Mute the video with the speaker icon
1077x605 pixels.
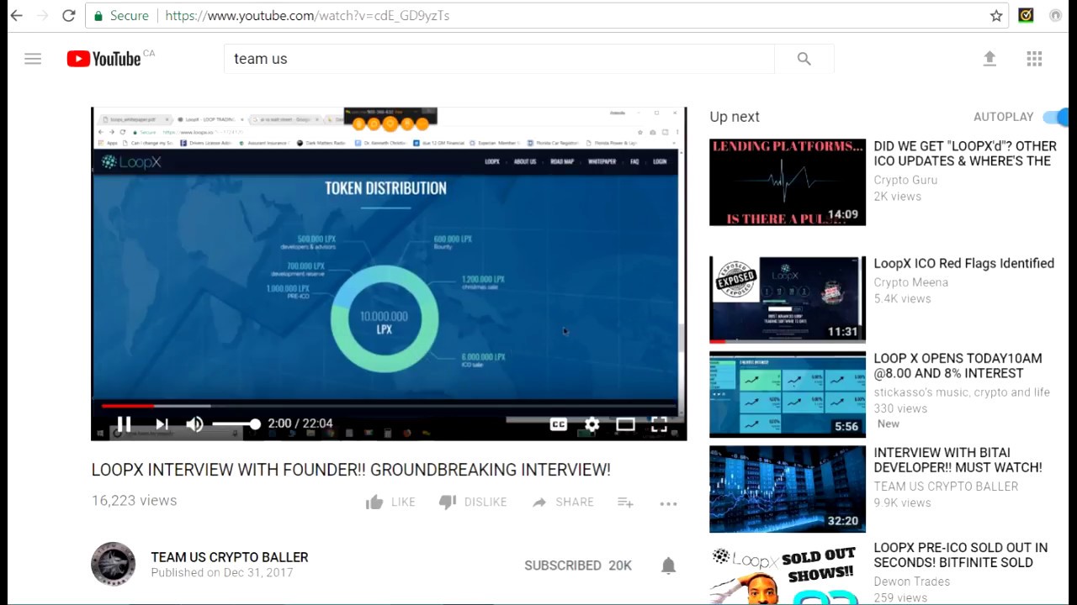194,424
